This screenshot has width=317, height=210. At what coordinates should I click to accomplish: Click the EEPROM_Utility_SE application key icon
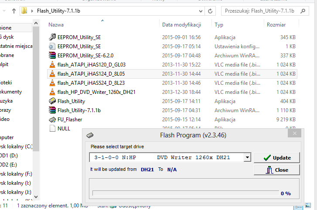52,37
